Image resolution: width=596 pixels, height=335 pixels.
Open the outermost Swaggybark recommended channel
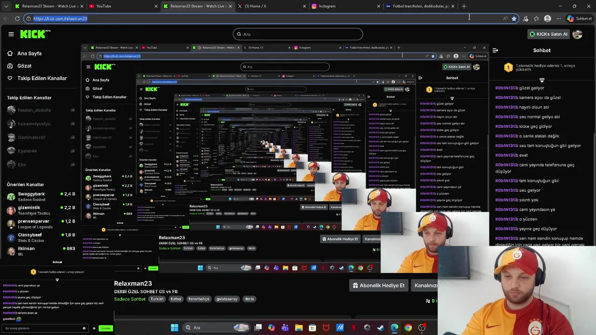click(x=41, y=197)
